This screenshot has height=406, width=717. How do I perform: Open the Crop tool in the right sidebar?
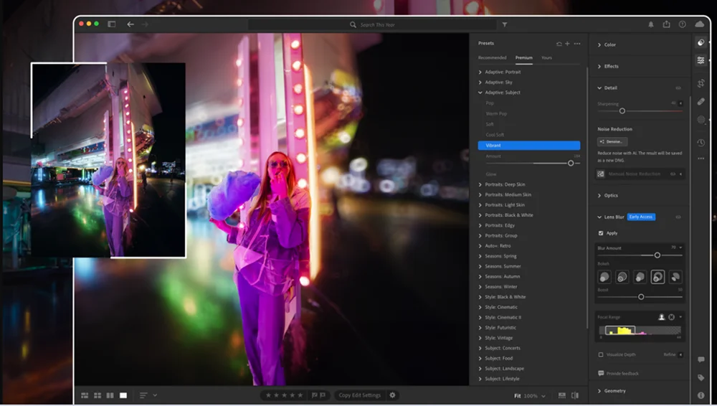point(701,83)
